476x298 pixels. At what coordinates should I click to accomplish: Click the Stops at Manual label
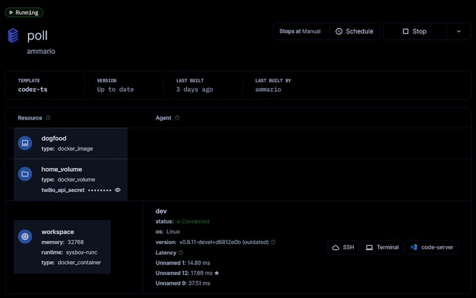[301, 32]
